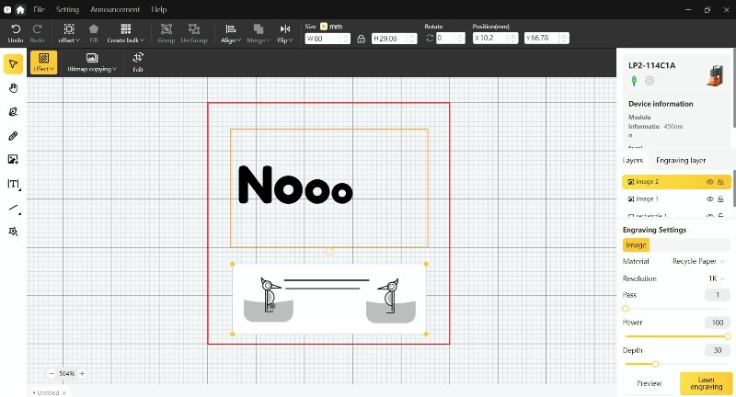
Task: Switch to the Engraving layer tab
Action: (681, 160)
